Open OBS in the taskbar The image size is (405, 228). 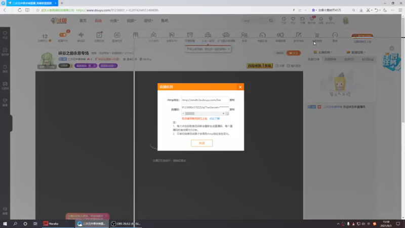tap(126, 223)
